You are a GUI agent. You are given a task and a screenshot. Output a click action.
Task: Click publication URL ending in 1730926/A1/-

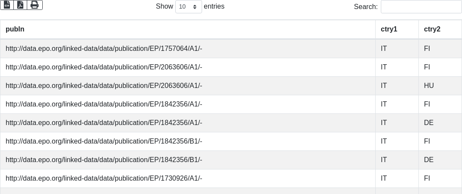(104, 178)
